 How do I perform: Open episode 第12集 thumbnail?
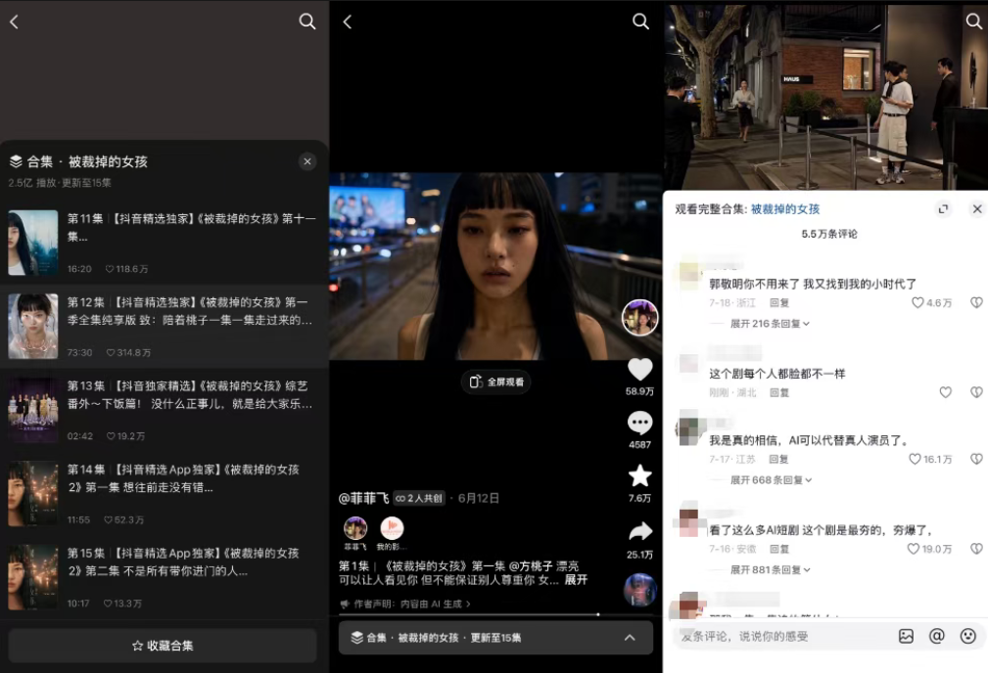click(x=32, y=326)
